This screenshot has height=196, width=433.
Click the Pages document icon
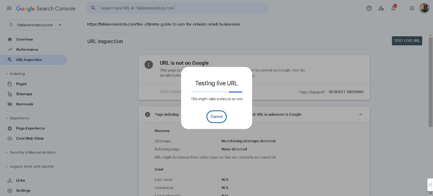pos(10,84)
